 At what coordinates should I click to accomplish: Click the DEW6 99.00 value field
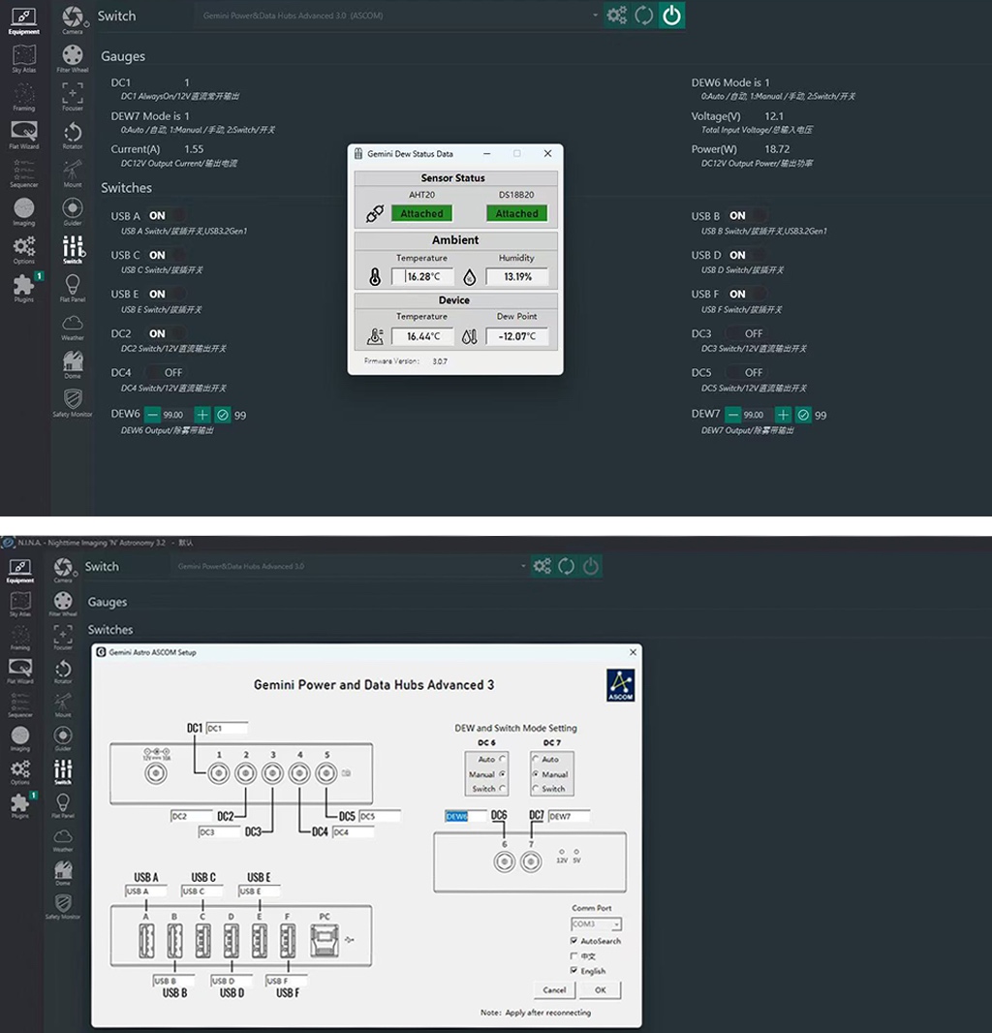177,415
